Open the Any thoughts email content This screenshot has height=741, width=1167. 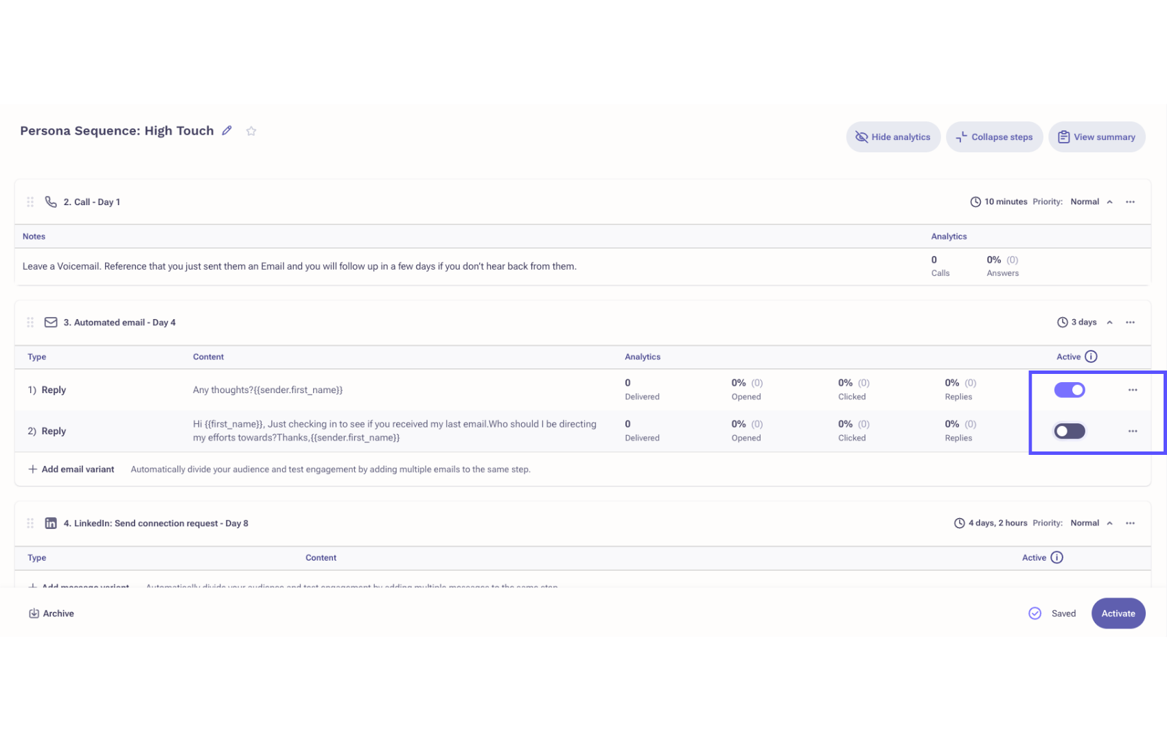click(268, 390)
